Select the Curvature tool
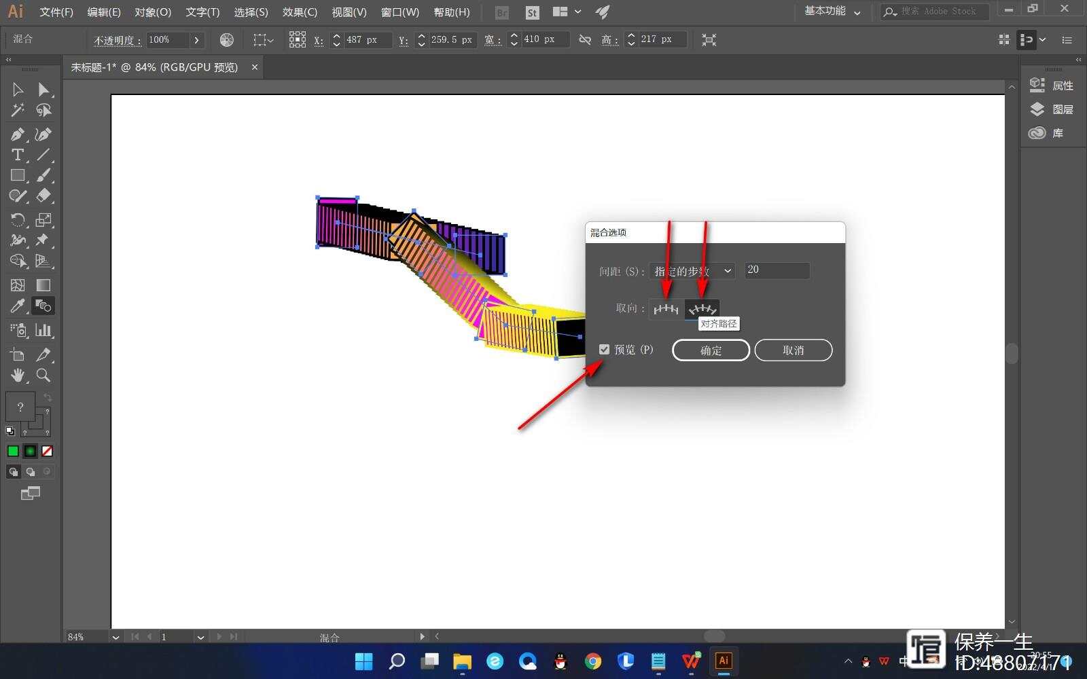 click(x=43, y=134)
